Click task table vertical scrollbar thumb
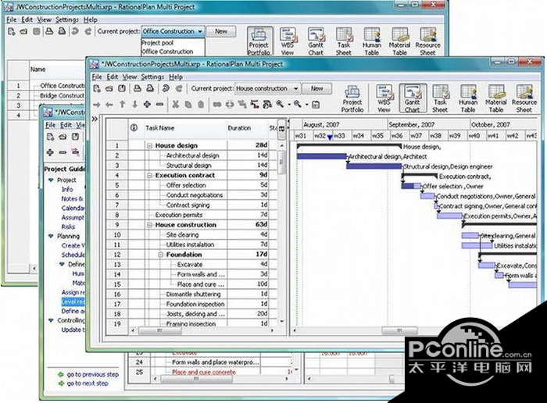Image resolution: width=547 pixels, height=403 pixels. coord(281,162)
